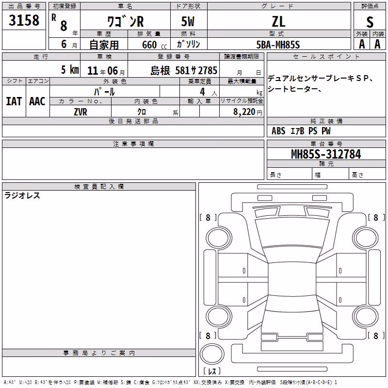Click the 車台番号 header
This screenshot has width=388, height=388.
pos(326,144)
